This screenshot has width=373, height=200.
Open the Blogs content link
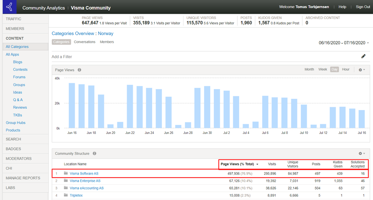pos(18,62)
